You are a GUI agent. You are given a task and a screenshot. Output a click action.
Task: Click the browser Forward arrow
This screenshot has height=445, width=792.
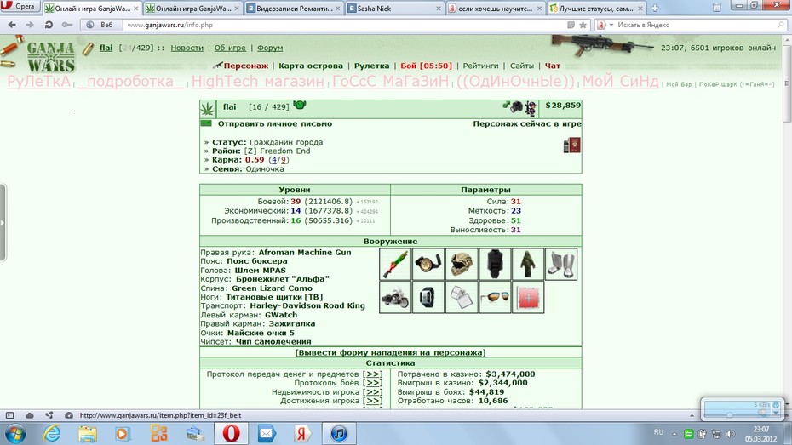tap(30, 25)
